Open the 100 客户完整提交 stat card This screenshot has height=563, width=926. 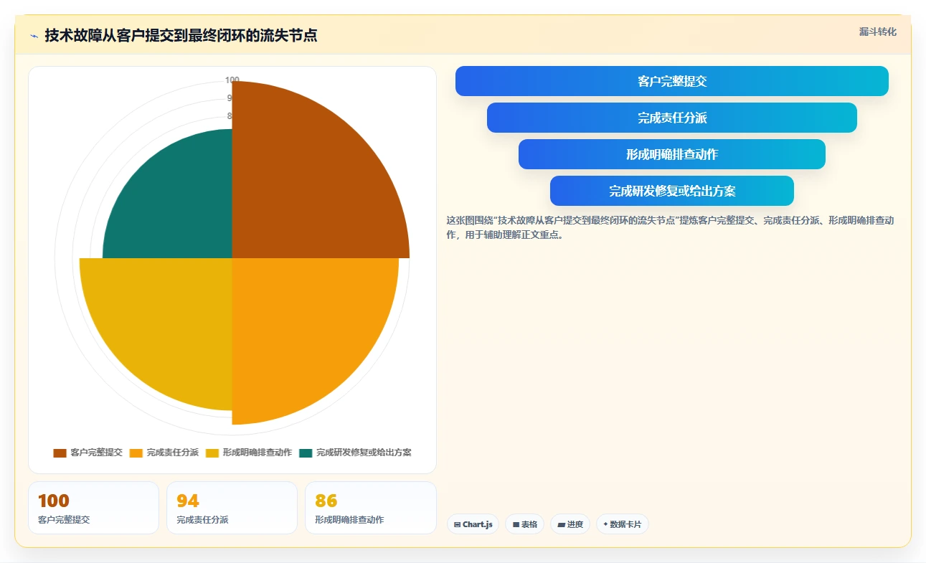pos(93,508)
